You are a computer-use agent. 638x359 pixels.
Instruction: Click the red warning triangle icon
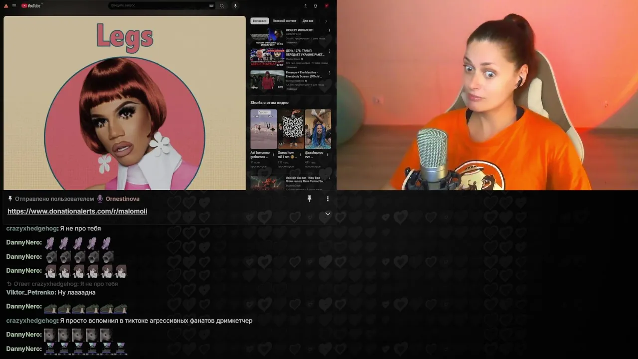point(6,6)
